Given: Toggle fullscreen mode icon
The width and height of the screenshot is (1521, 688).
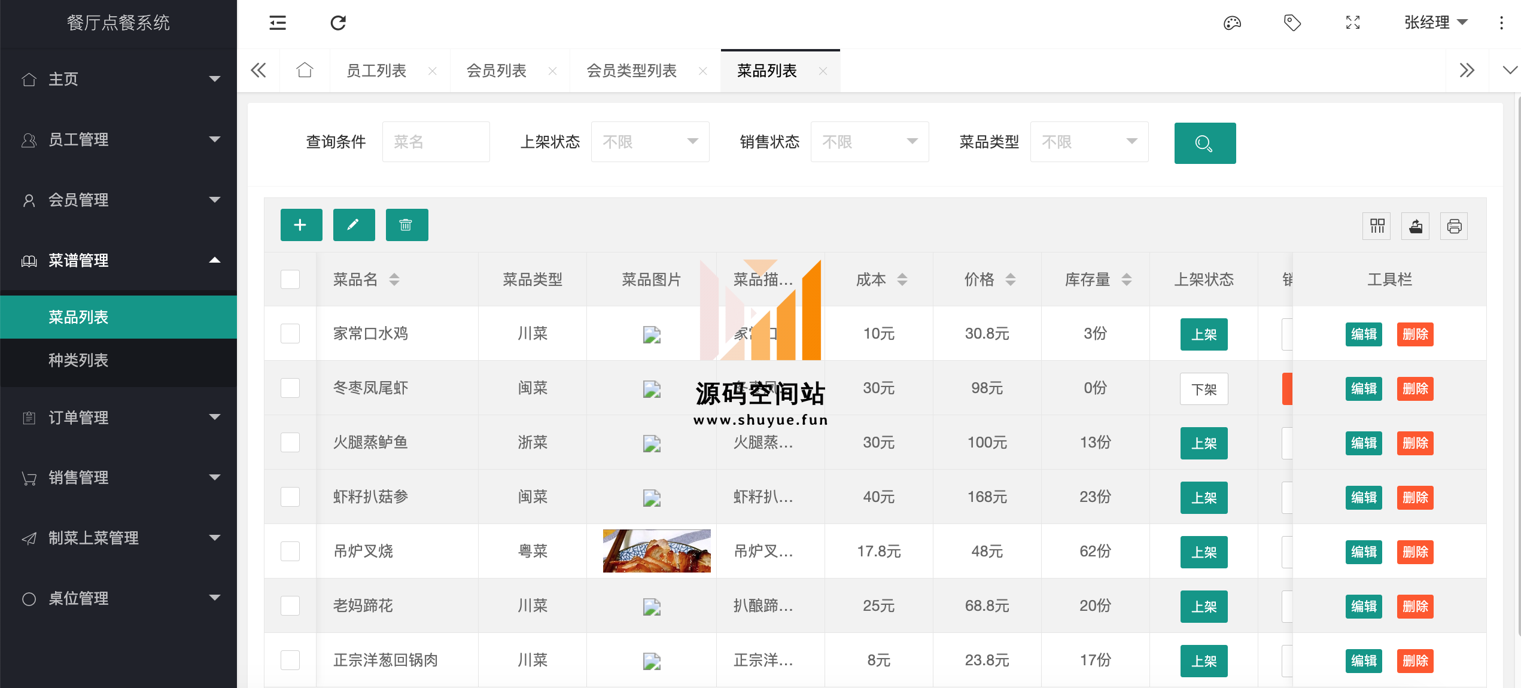Looking at the screenshot, I should pyautogui.click(x=1353, y=23).
